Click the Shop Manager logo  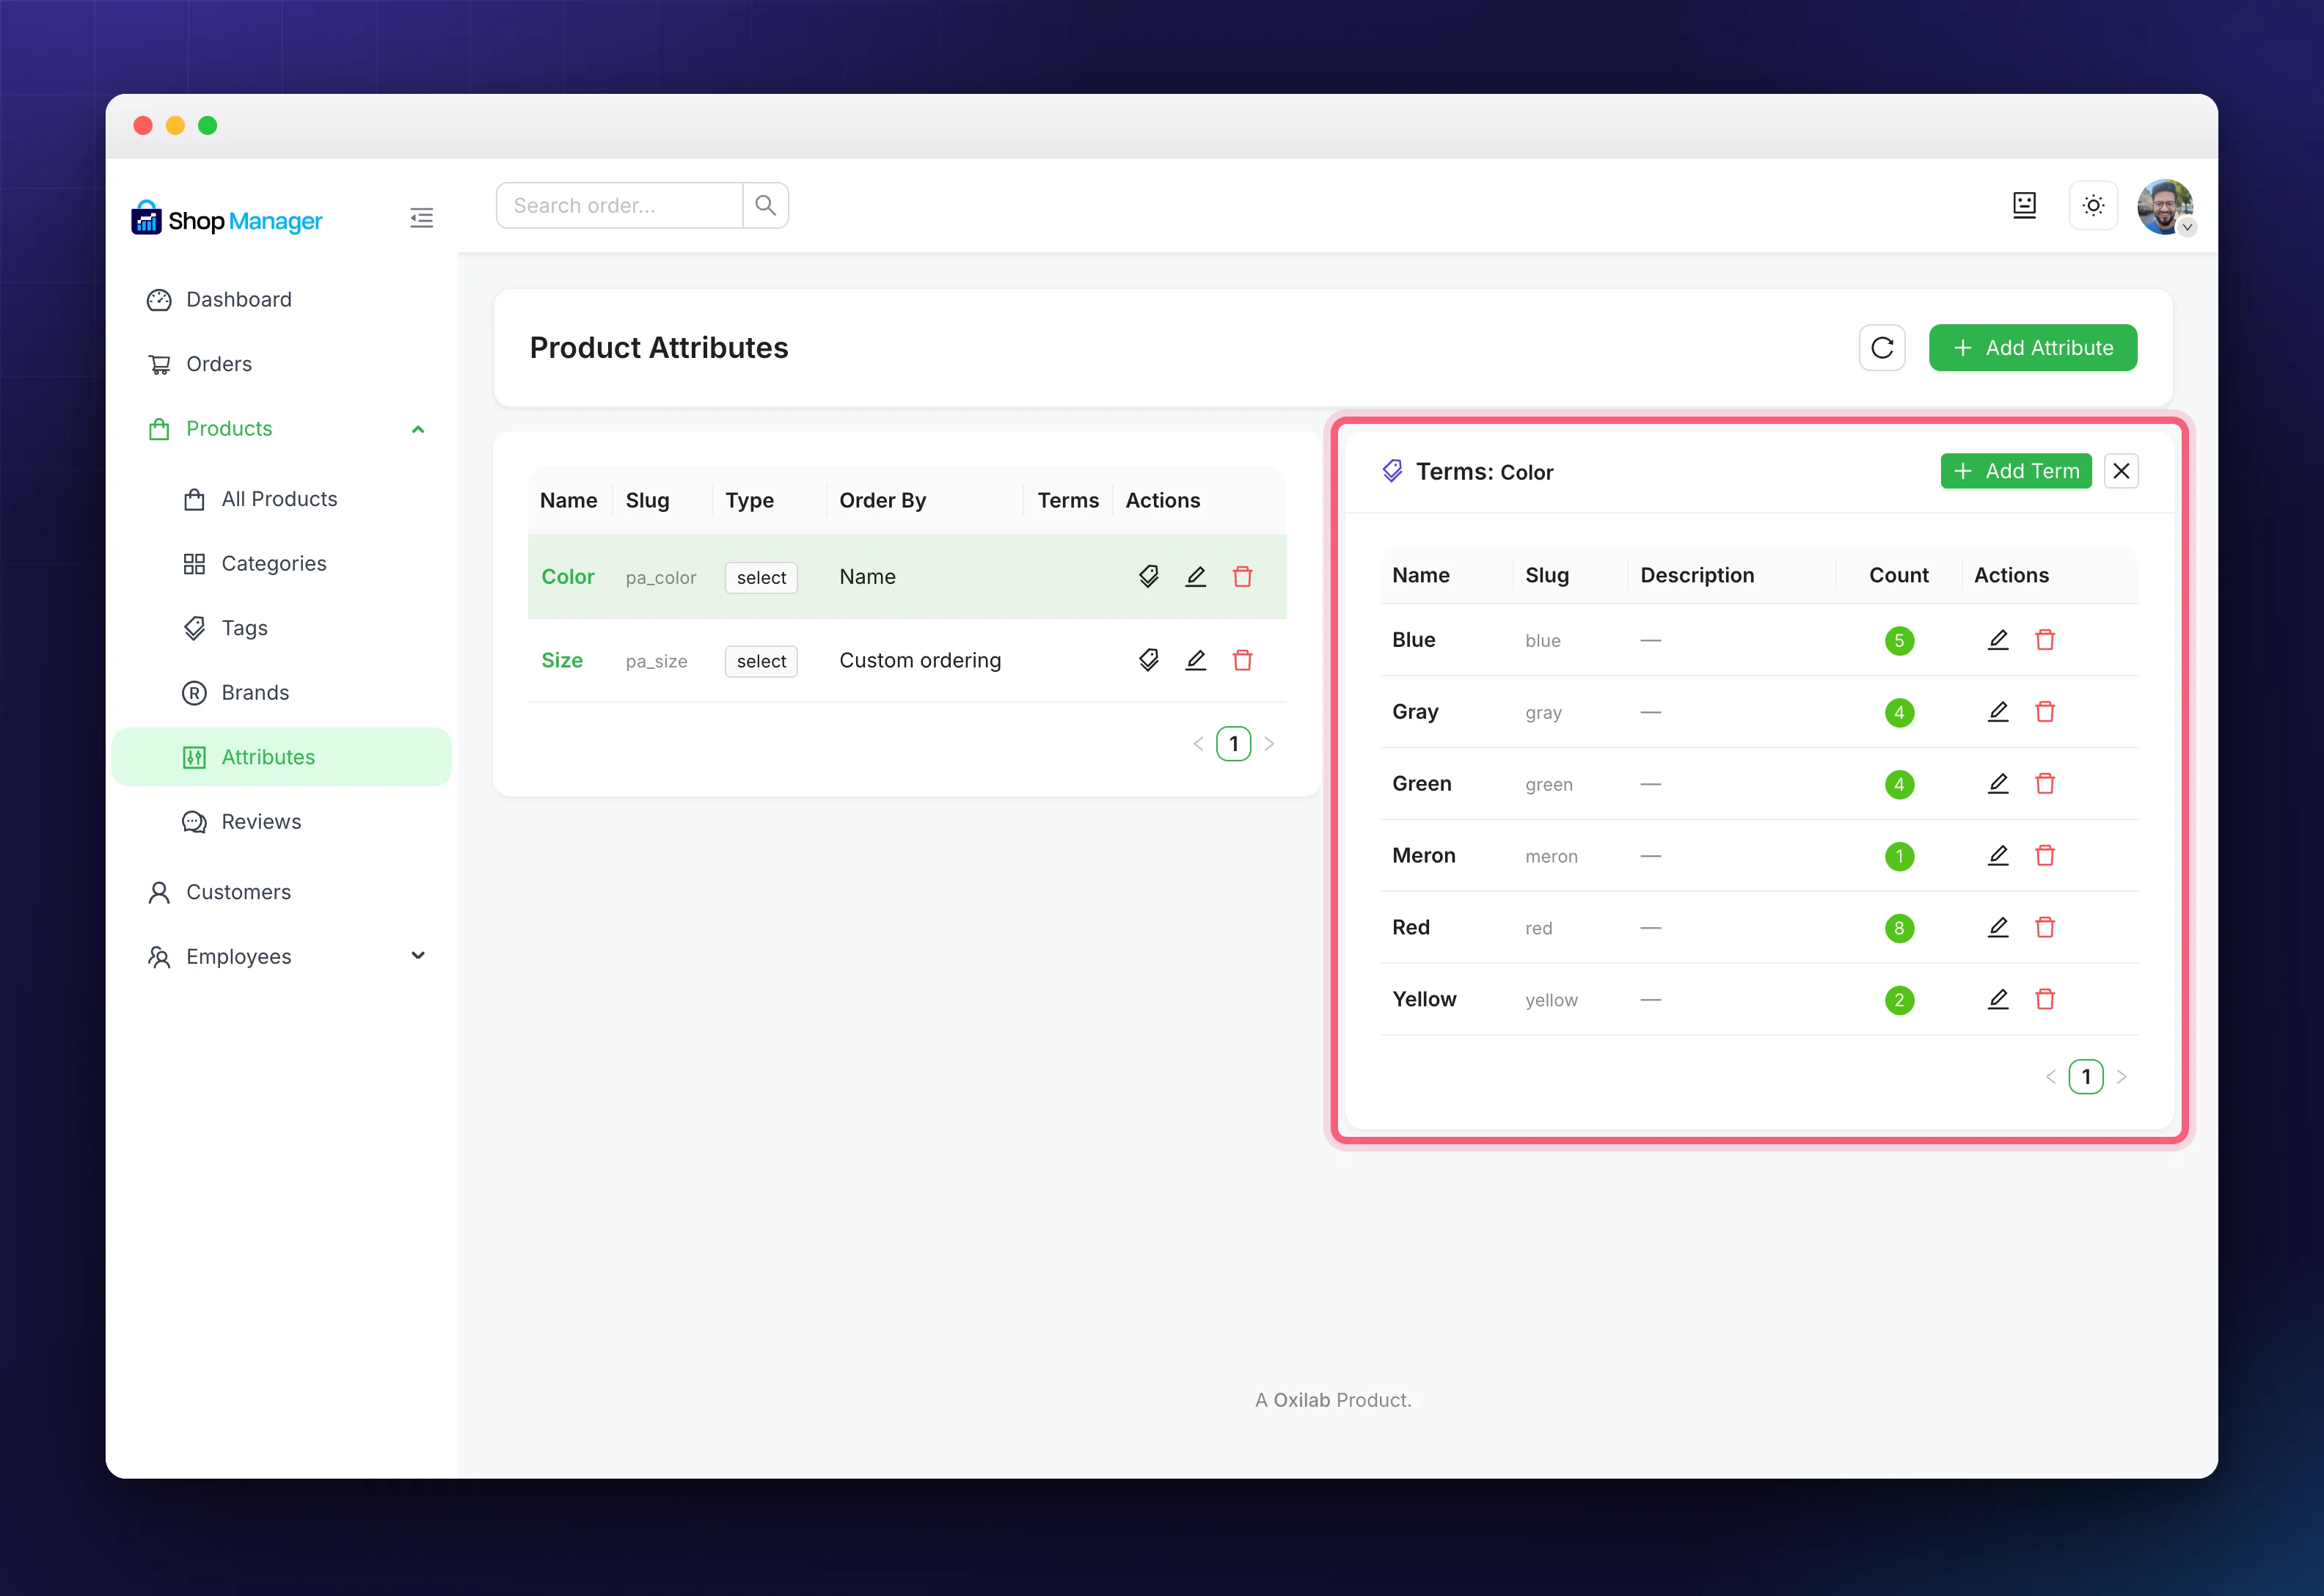(x=227, y=219)
